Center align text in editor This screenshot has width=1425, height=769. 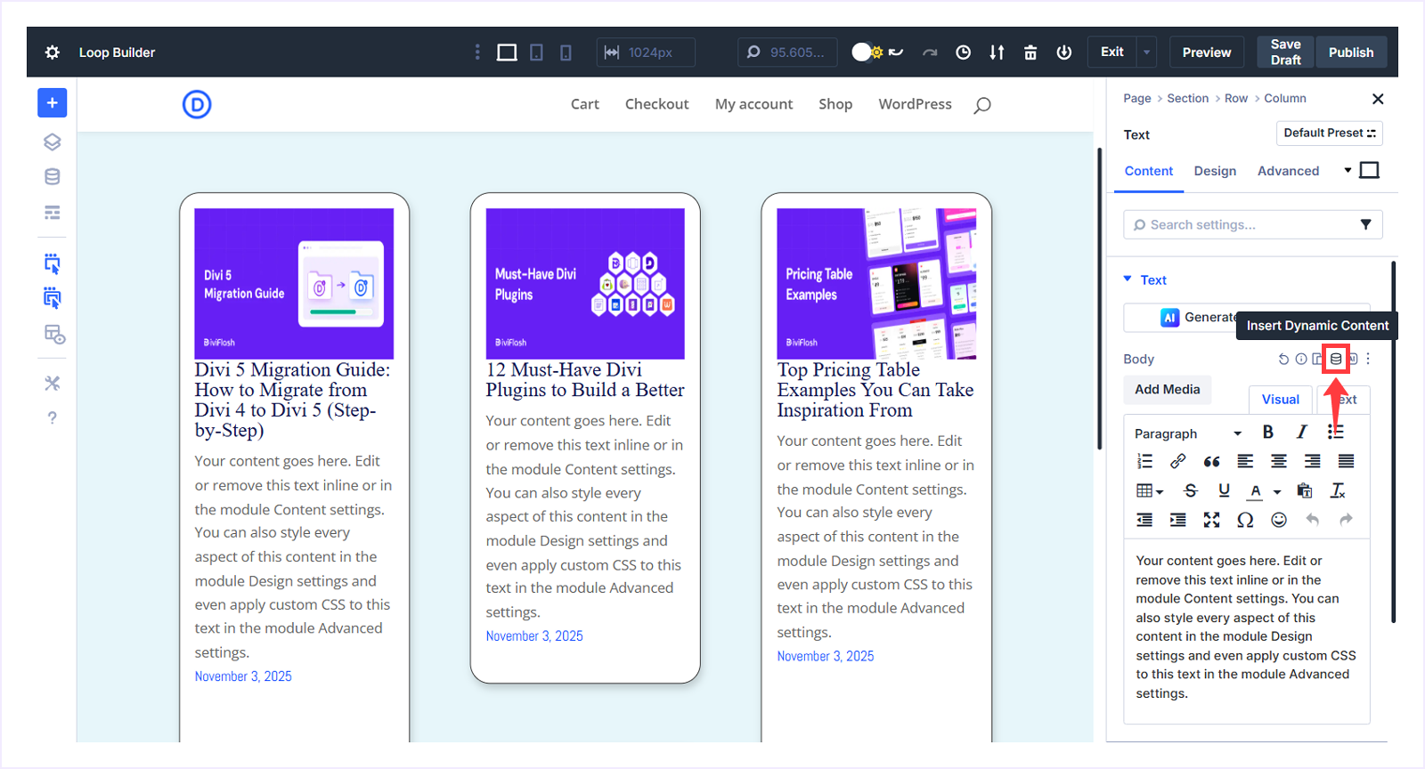click(x=1279, y=461)
